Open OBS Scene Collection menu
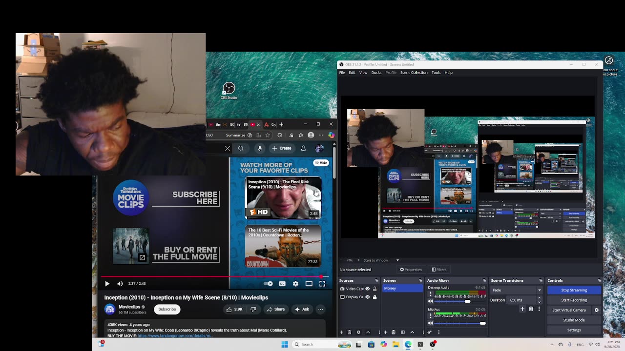 click(x=414, y=73)
